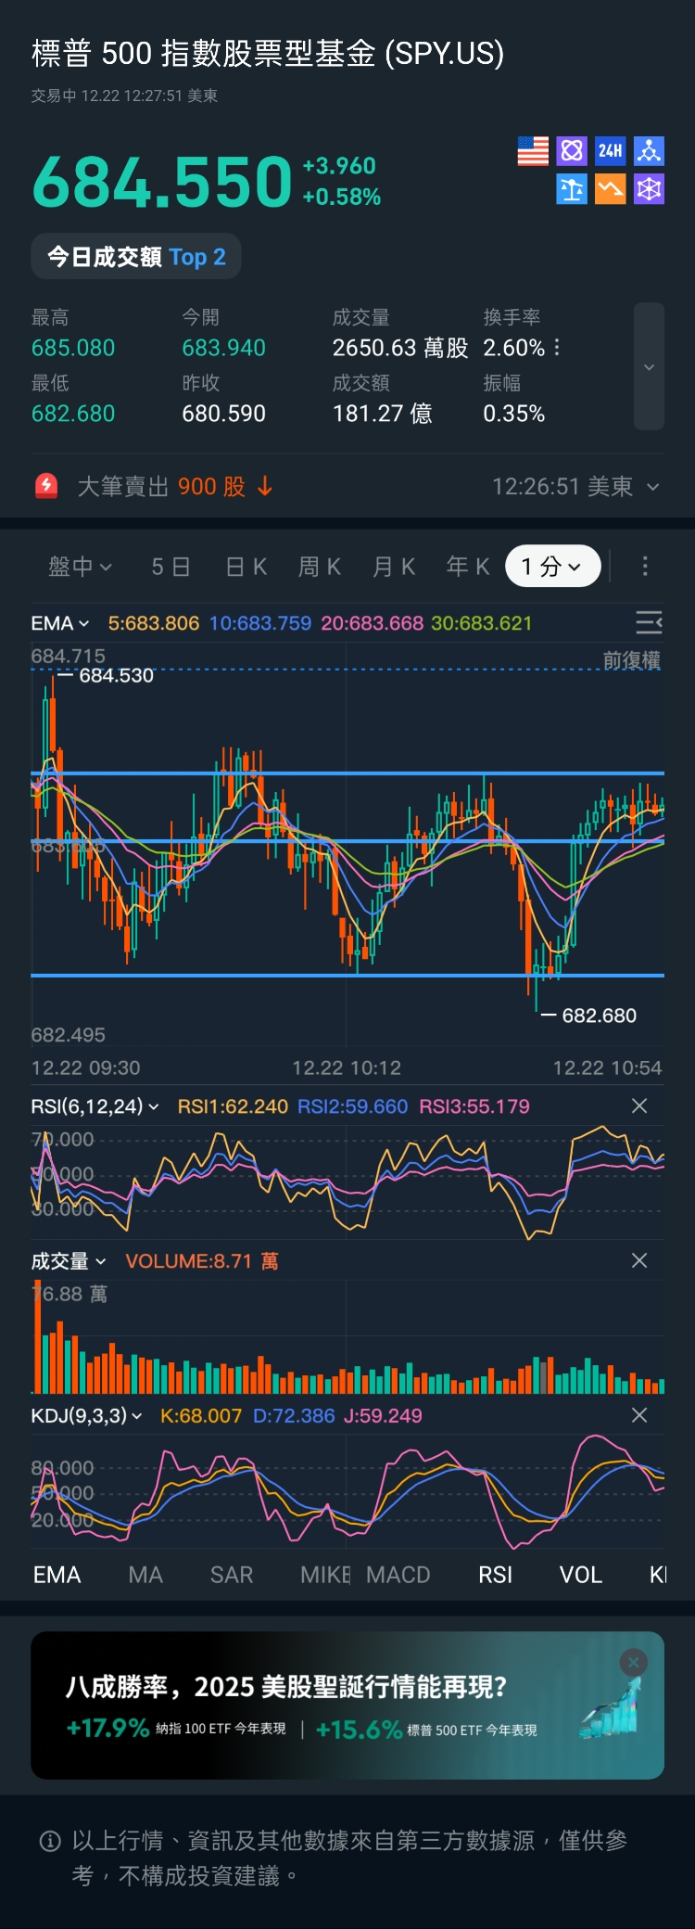
Task: Close the KDJ indicator panel
Action: tap(638, 1415)
